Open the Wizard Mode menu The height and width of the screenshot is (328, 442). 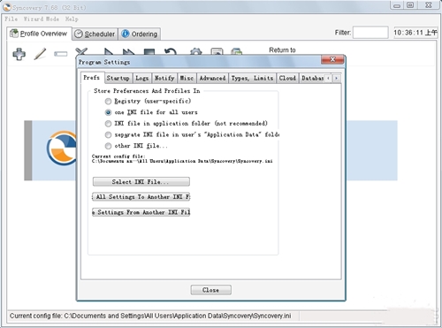pyautogui.click(x=42, y=19)
